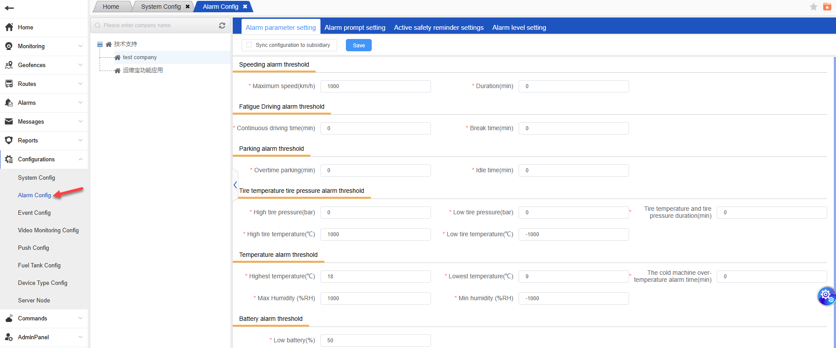Click the star favorite icon
836x348 pixels.
coord(813,7)
